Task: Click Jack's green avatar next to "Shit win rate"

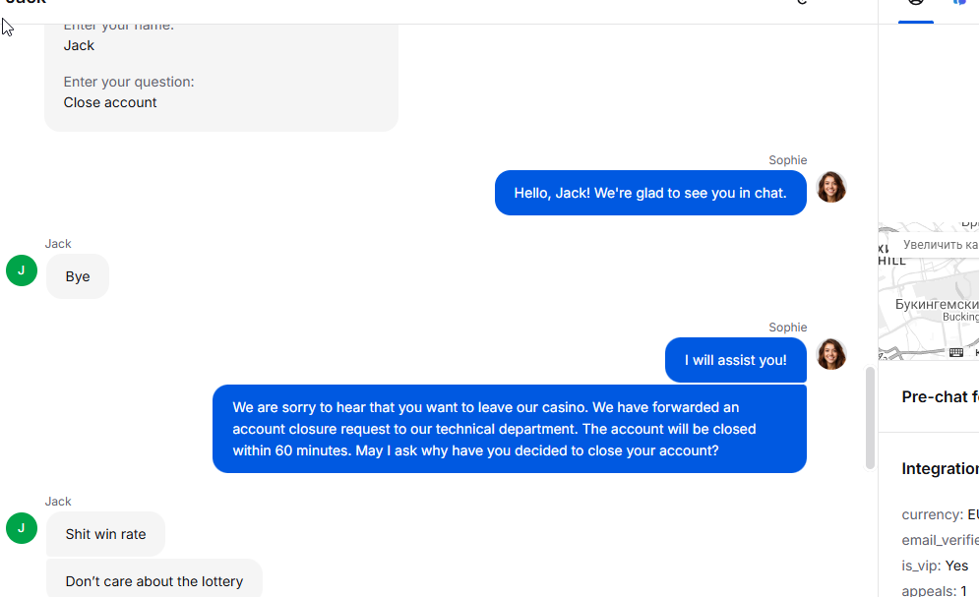Action: click(22, 528)
